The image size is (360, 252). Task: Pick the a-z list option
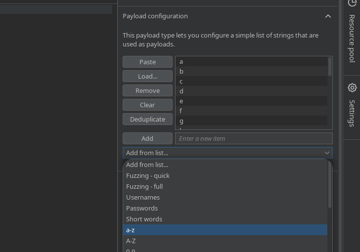(131, 230)
